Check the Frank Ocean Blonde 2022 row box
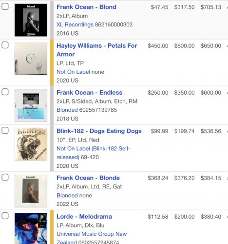Viewport: 228px width, 244px height. tap(5, 177)
